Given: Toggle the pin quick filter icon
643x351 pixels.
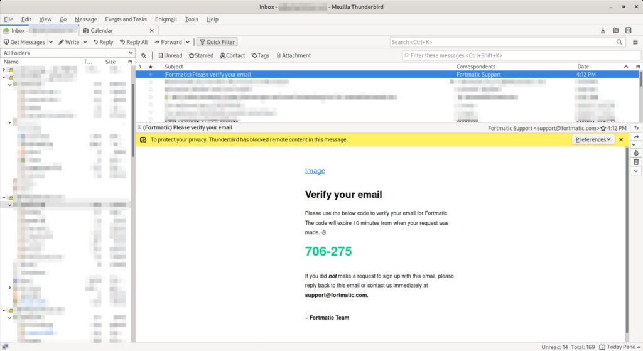Looking at the screenshot, I should 144,55.
